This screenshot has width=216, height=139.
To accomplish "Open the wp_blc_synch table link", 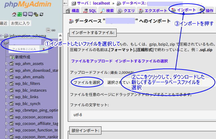I will click(28, 104).
